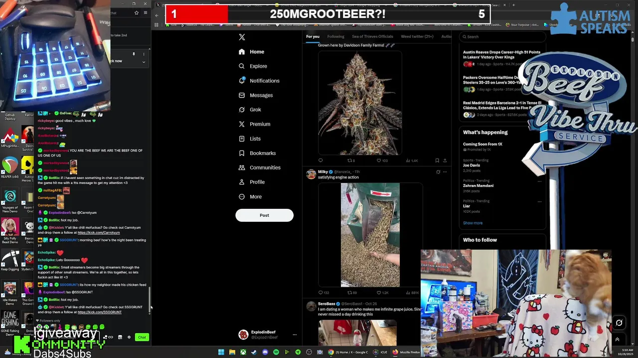Image resolution: width=638 pixels, height=358 pixels.
Task: Click browser back arrow near address bar
Action: coord(157,15)
